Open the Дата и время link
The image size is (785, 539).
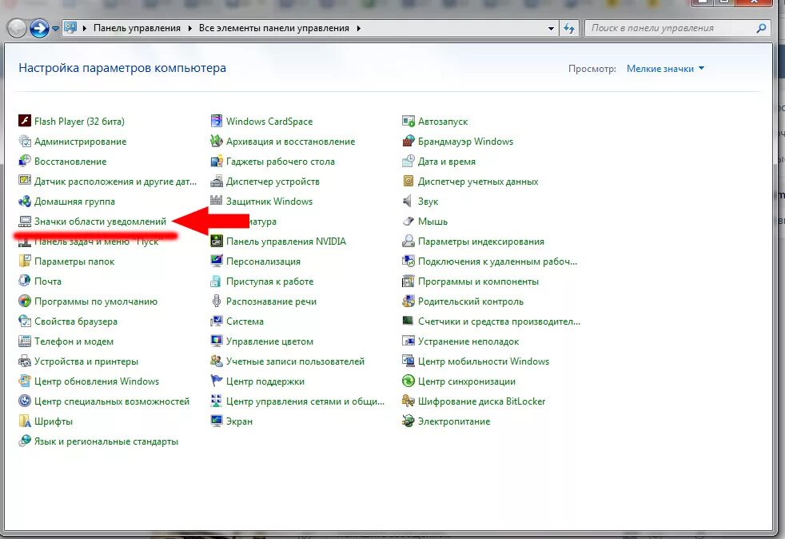pyautogui.click(x=447, y=162)
